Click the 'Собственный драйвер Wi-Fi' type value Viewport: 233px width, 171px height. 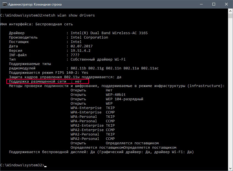tap(98, 59)
